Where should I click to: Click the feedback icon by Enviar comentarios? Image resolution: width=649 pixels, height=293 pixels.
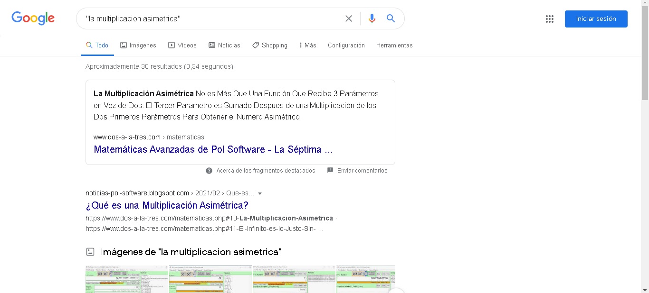click(330, 171)
